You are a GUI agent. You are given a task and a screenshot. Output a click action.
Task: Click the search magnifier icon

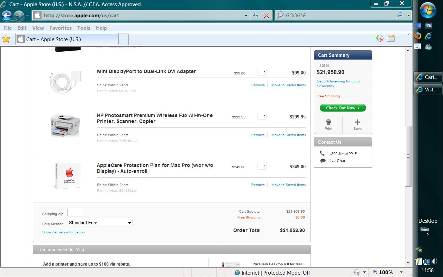(400, 15)
